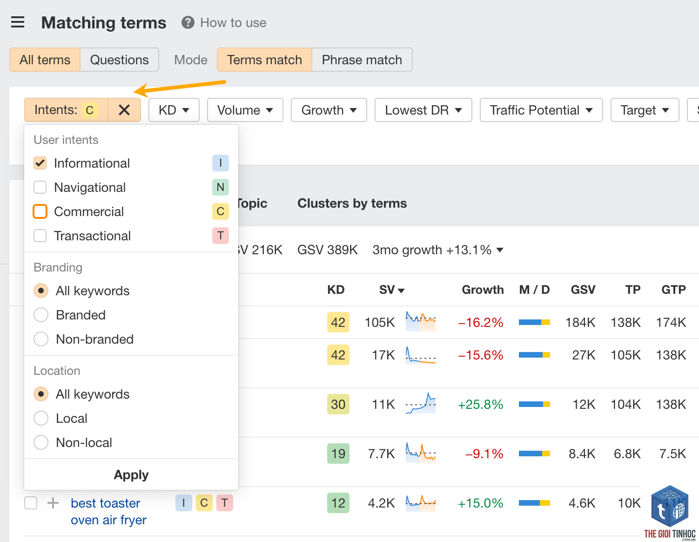Click the M / D bar in 105K row

pos(535,322)
